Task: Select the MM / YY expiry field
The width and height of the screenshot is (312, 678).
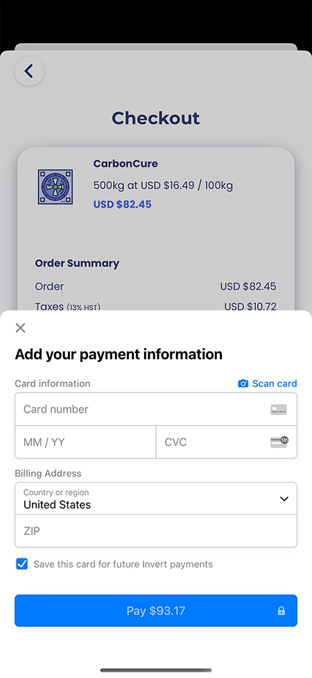Action: click(x=85, y=442)
